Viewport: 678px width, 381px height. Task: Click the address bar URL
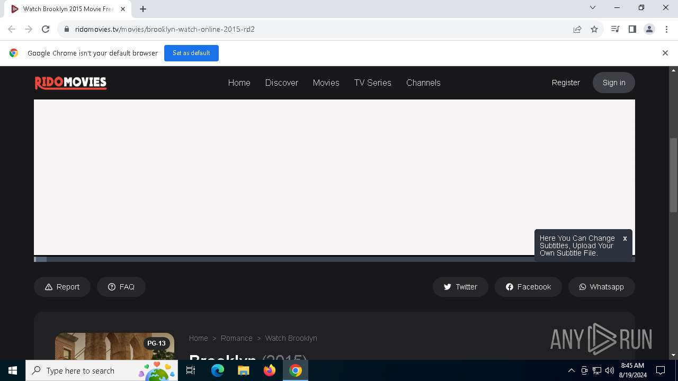click(165, 29)
